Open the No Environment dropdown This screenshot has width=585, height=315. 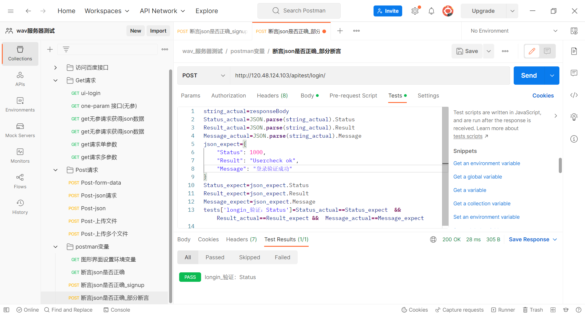(514, 31)
